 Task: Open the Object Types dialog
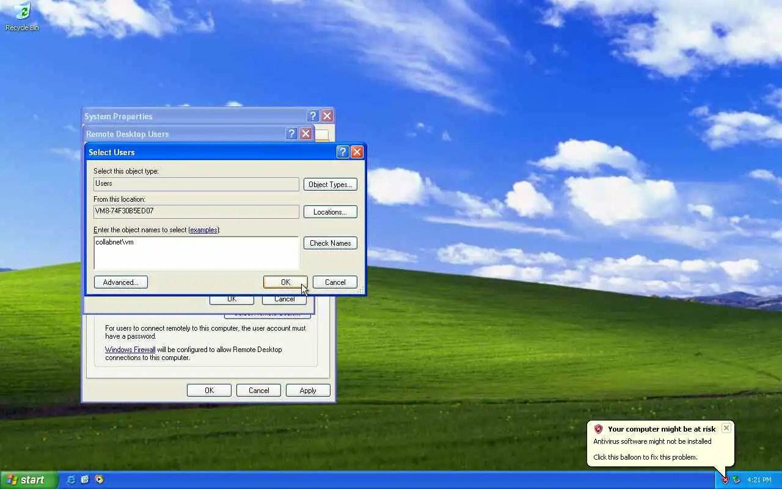click(330, 184)
